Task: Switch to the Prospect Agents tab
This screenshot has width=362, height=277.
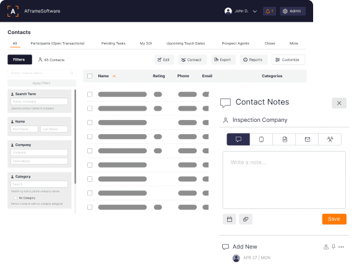Action: pyautogui.click(x=236, y=43)
